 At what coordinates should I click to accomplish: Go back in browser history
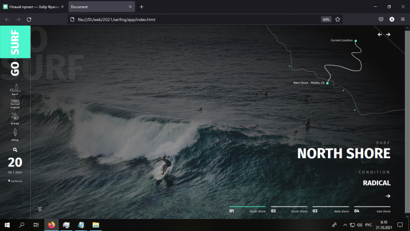7,19
